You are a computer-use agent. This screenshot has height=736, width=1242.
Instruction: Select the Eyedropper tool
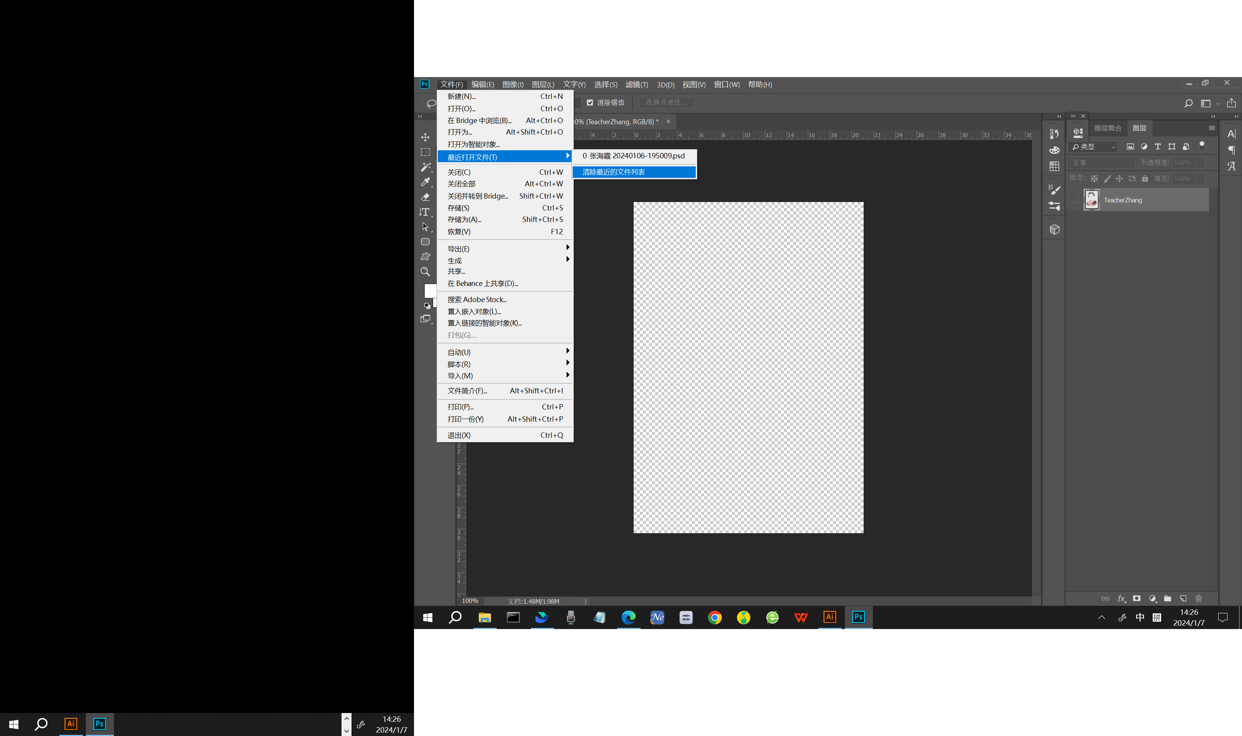pyautogui.click(x=425, y=182)
